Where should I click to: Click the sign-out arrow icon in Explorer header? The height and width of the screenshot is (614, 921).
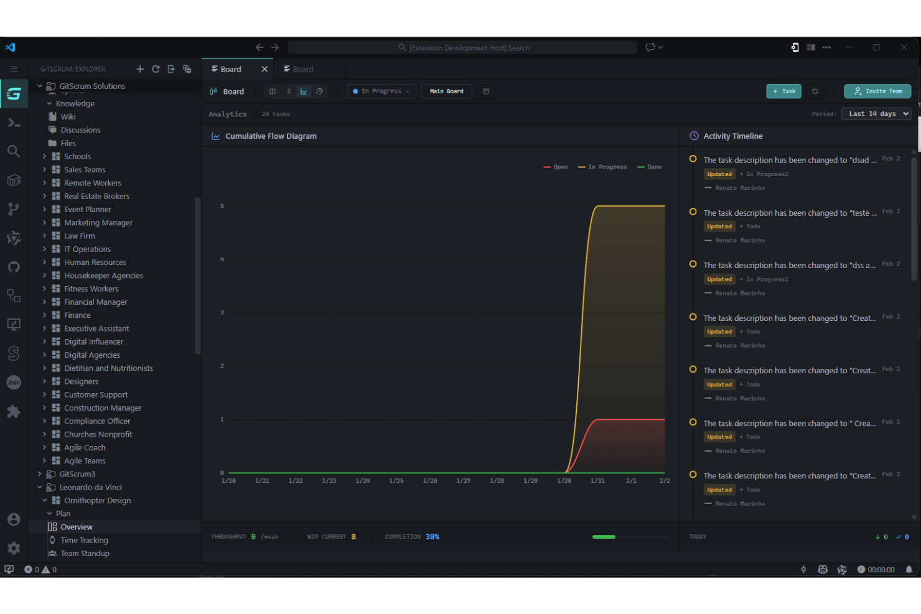tap(171, 69)
